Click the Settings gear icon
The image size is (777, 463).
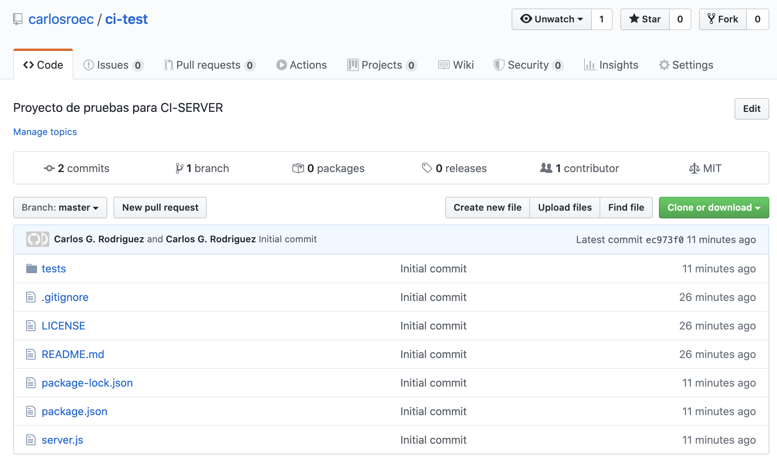pyautogui.click(x=664, y=65)
